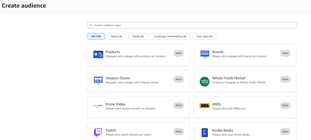Click 'People who watch content on Twitch'
The image size is (311, 140).
pyautogui.click(x=128, y=135)
